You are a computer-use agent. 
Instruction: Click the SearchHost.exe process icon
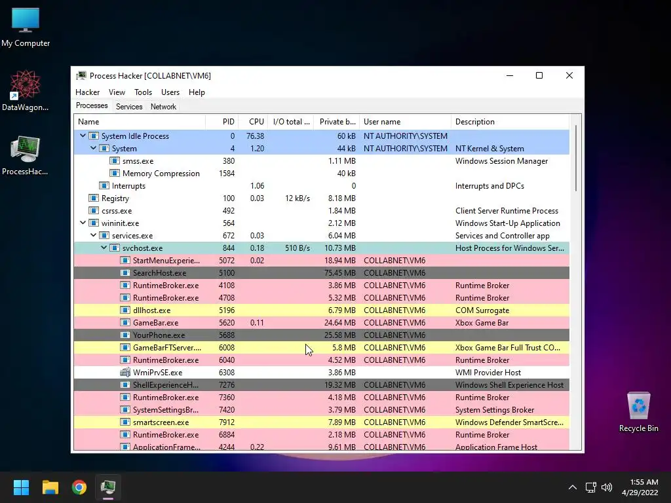click(x=125, y=273)
